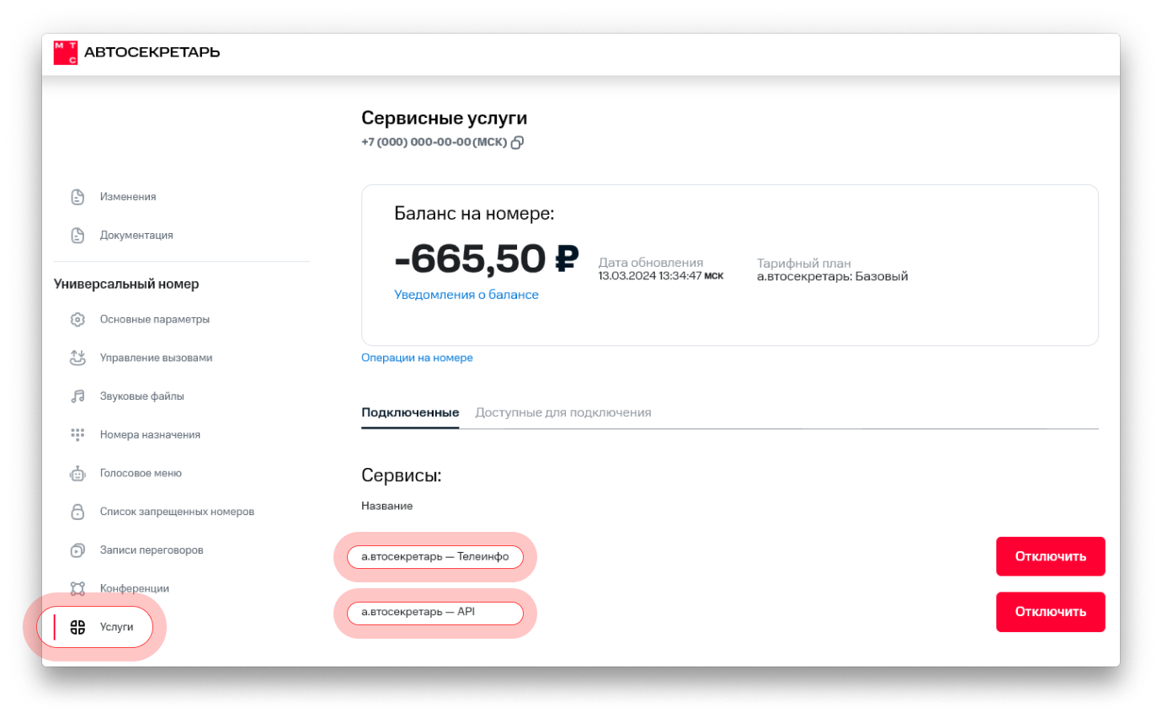1162x717 pixels.
Task: Click the а.втосекретарь — Телеинфо service name
Action: click(x=435, y=556)
